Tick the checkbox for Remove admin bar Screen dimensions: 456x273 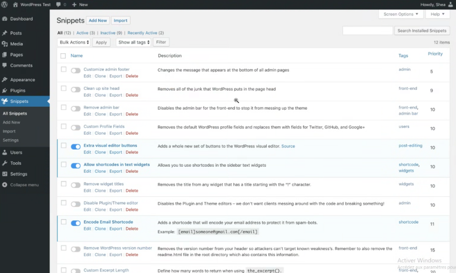64,108
